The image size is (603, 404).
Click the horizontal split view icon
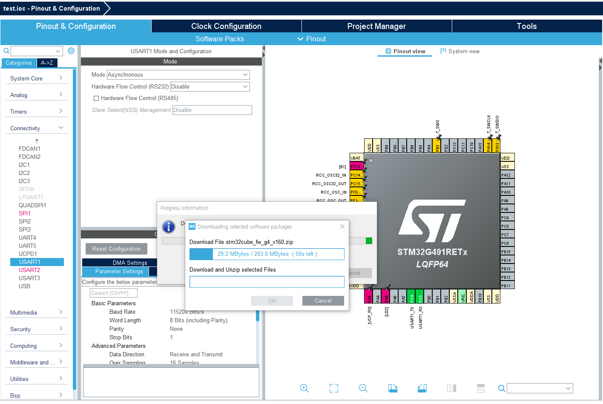[481, 388]
